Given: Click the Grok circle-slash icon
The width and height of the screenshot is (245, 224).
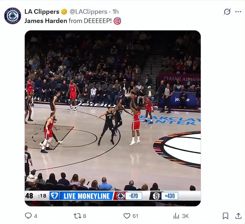Looking at the screenshot, I should point(227,12).
